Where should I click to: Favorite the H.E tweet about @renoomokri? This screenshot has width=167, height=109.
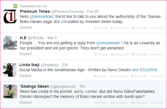point(139,54)
